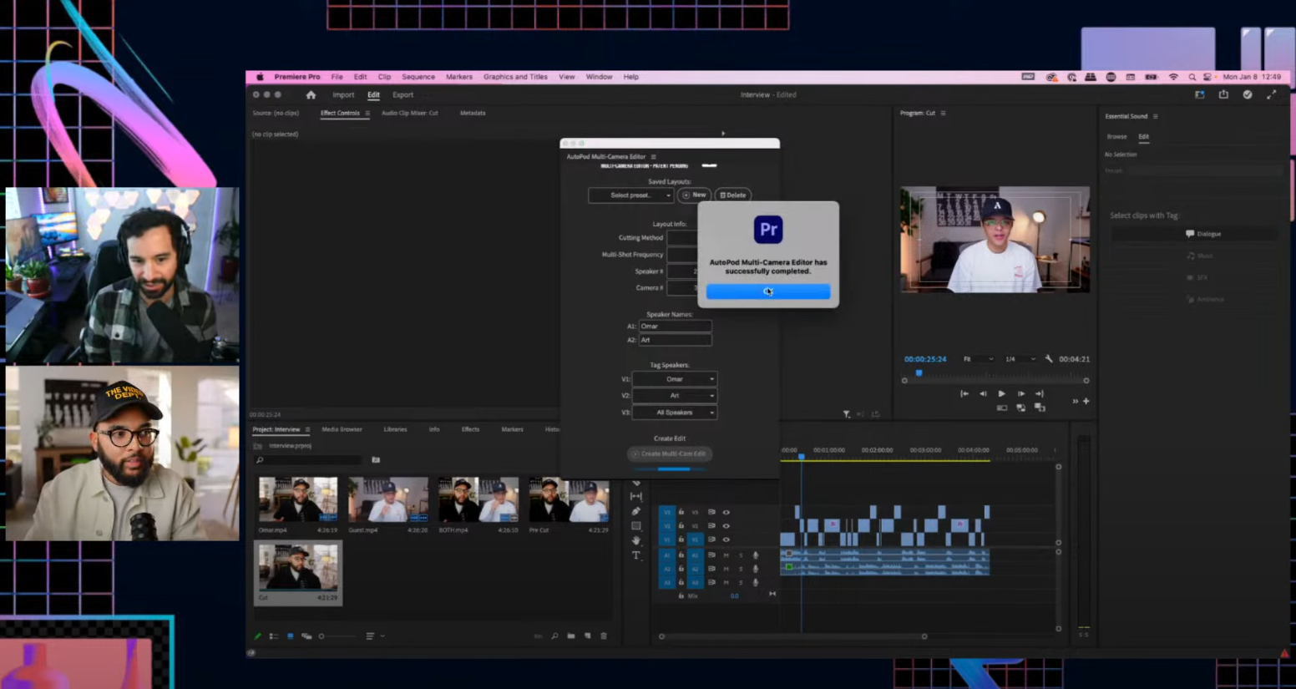Viewport: 1296px width, 689px height.
Task: Open V2 Art tag speaker dropdown
Action: (x=675, y=396)
